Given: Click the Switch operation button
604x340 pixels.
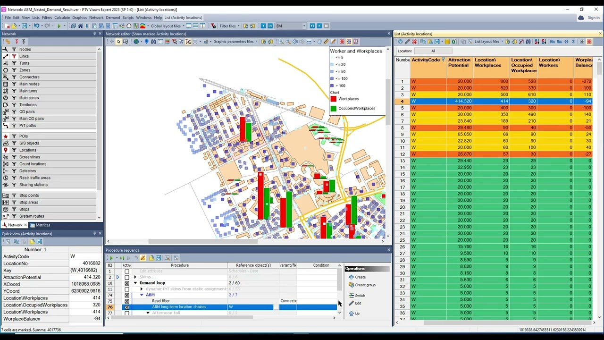Looking at the screenshot, I should 357,296.
